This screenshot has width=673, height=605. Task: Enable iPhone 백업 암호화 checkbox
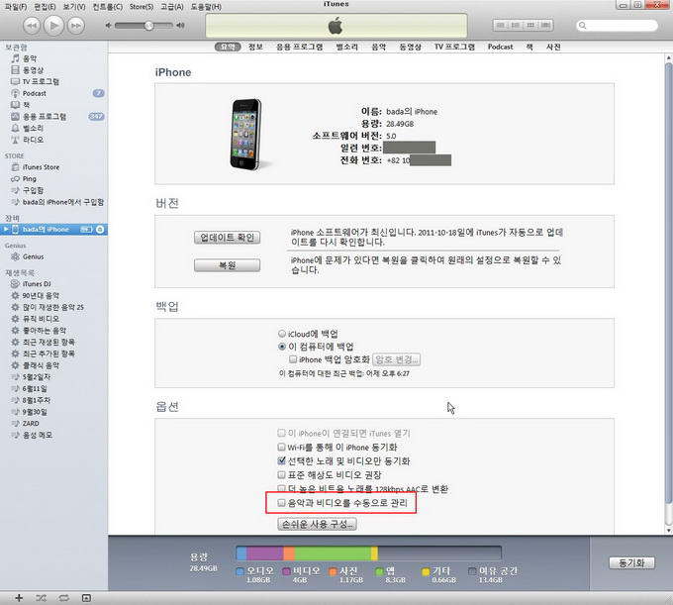click(293, 359)
